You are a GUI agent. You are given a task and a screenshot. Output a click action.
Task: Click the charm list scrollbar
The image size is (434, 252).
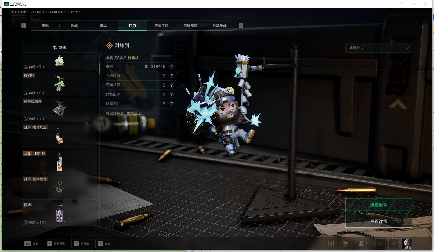pyautogui.click(x=99, y=68)
